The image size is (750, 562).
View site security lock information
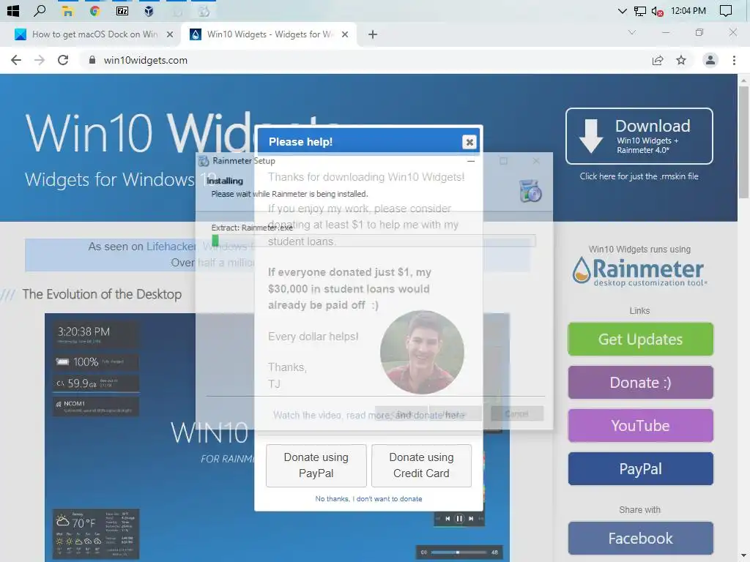(92, 60)
